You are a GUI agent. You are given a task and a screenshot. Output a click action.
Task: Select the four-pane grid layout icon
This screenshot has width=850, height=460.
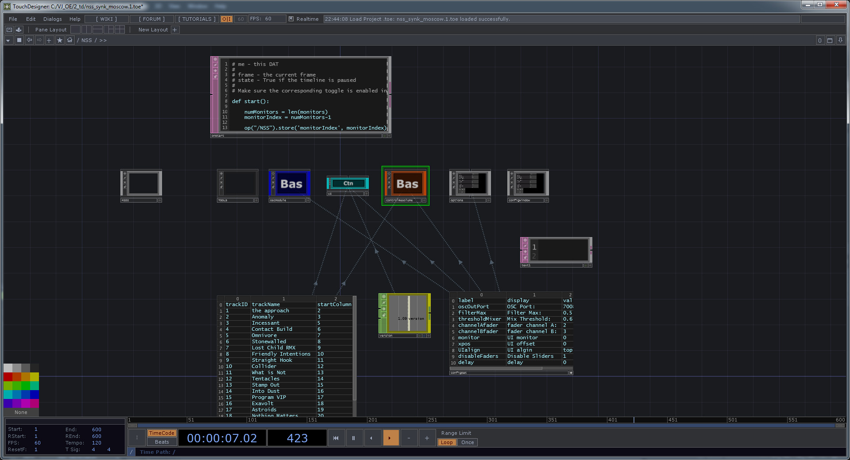click(x=120, y=30)
